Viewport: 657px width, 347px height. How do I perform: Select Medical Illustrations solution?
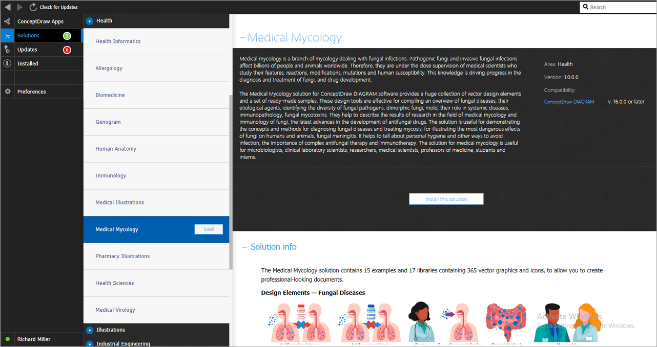click(156, 202)
